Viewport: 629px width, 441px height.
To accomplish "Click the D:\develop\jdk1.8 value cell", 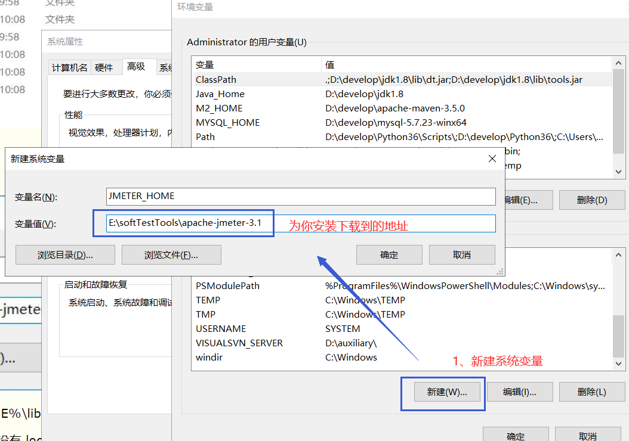I will point(364,94).
